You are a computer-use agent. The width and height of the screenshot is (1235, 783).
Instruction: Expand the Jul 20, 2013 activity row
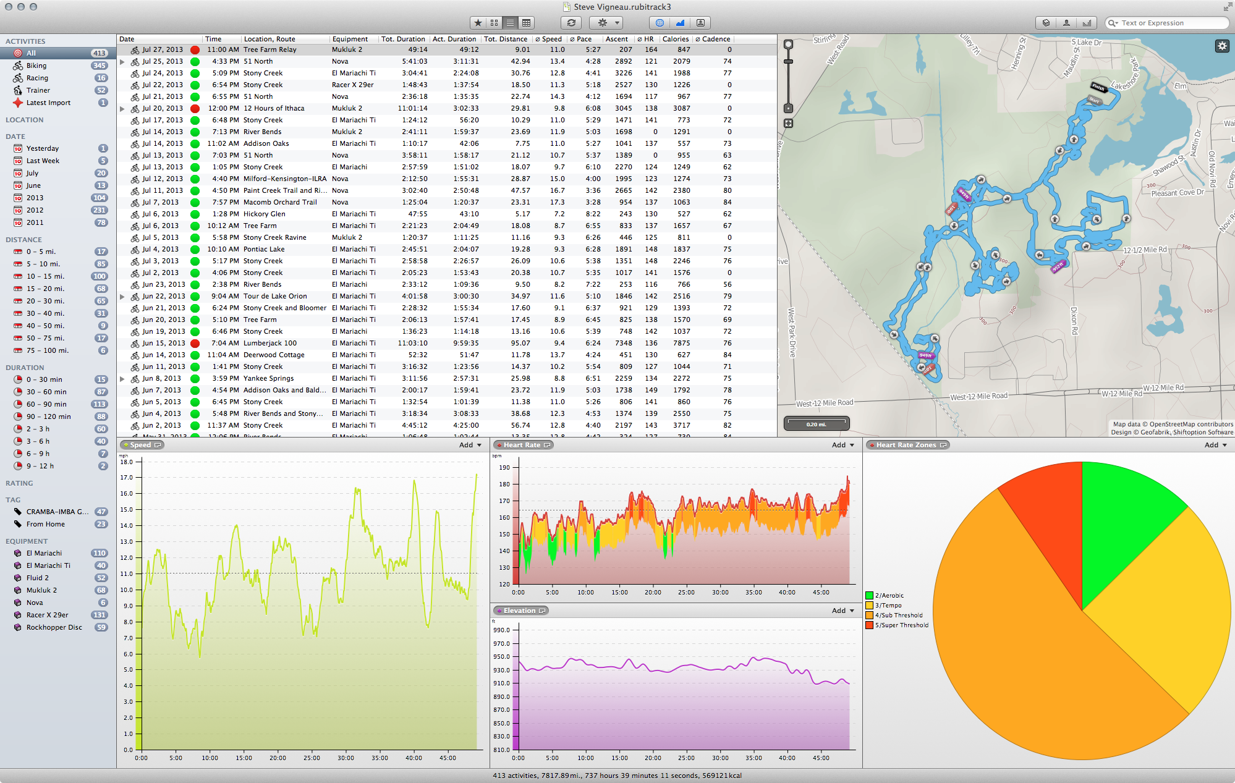[x=122, y=109]
